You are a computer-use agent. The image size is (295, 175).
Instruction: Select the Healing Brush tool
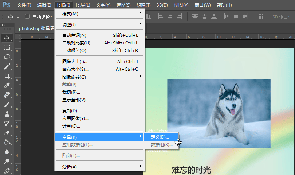pyautogui.click(x=7, y=95)
